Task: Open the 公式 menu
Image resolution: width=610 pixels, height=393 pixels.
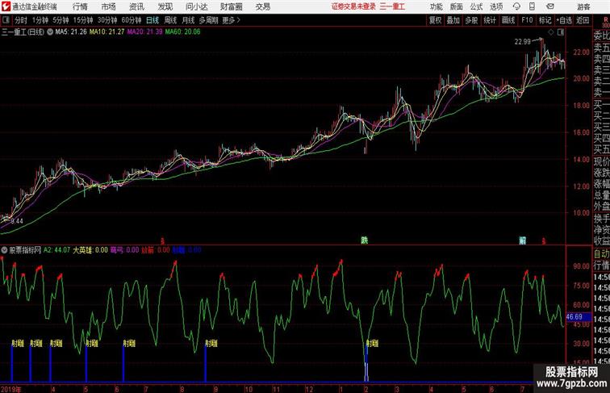Action: (x=476, y=6)
